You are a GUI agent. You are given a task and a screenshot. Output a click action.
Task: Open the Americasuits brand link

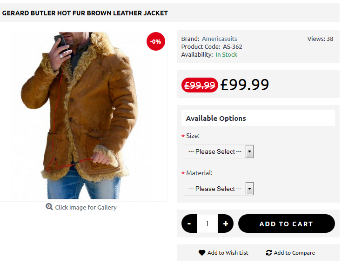pos(219,39)
